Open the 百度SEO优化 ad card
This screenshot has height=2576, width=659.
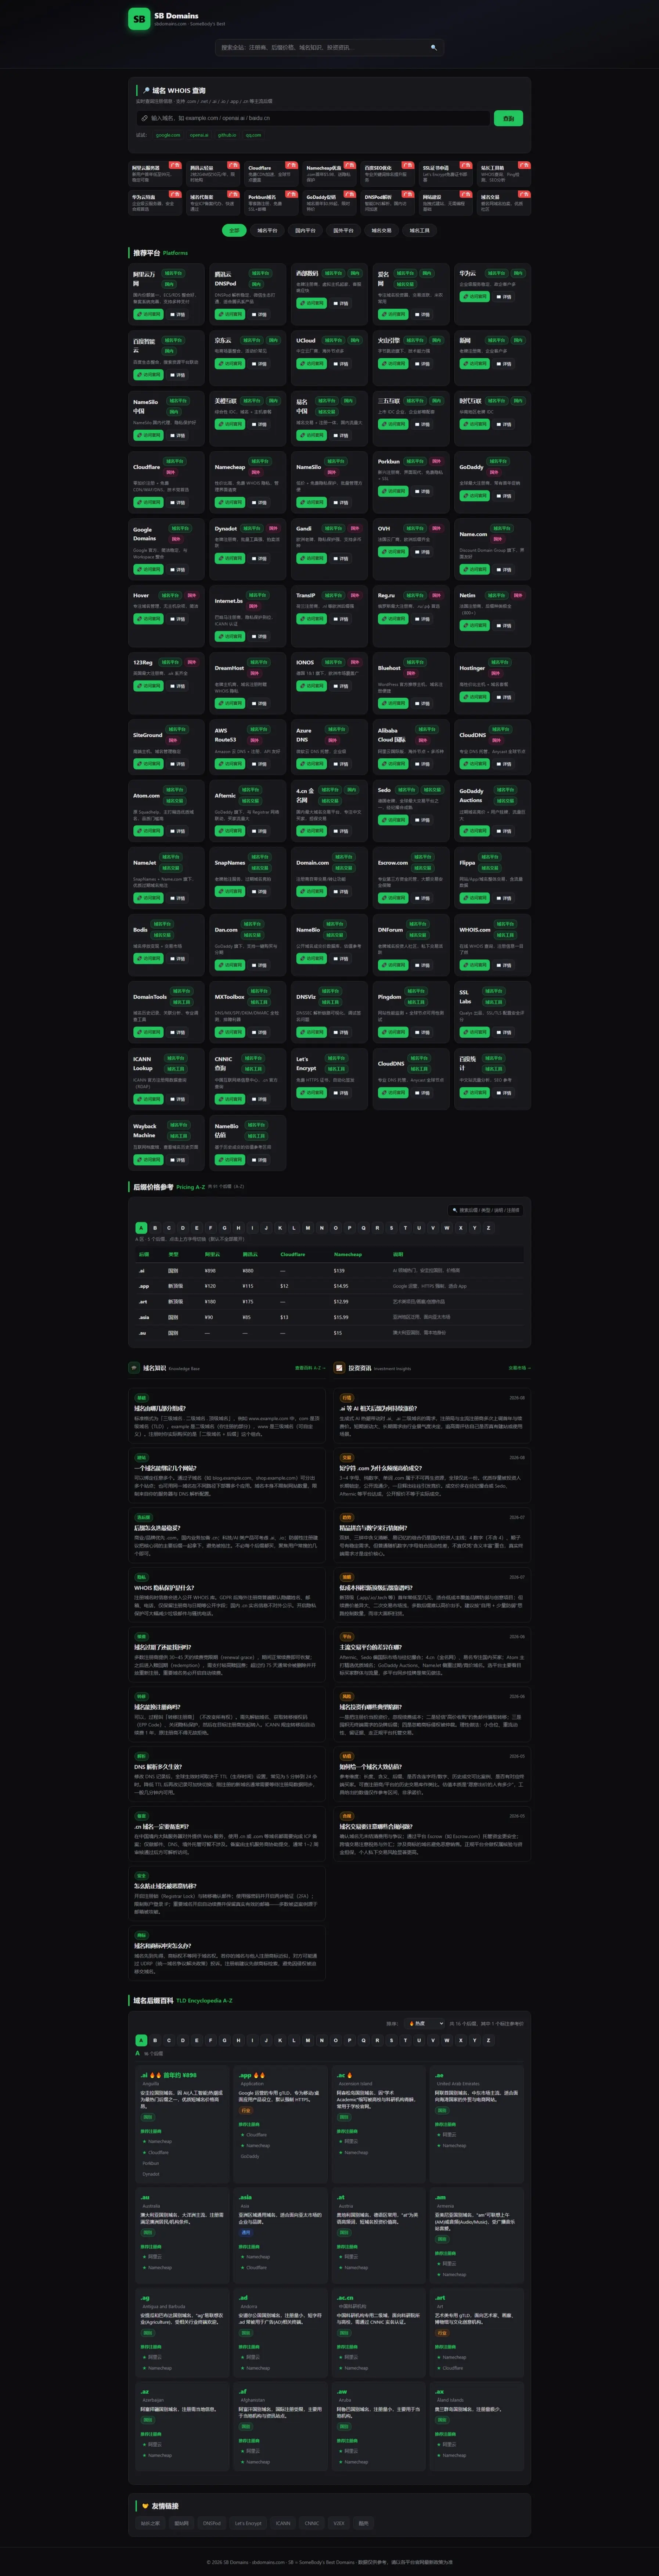tap(388, 174)
